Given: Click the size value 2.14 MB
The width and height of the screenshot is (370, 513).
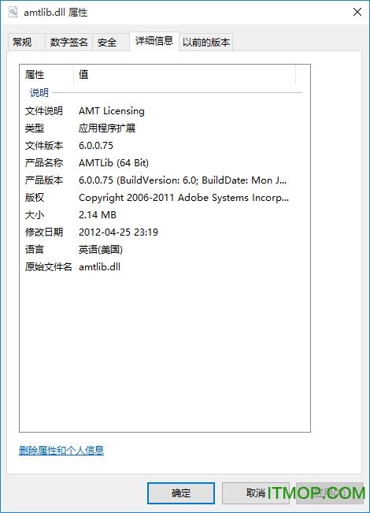Looking at the screenshot, I should click(98, 215).
